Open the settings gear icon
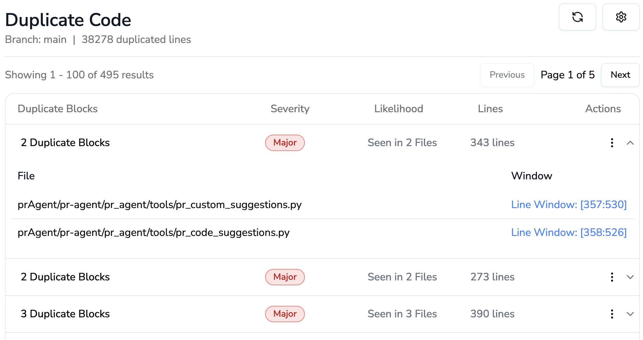 coord(621,17)
